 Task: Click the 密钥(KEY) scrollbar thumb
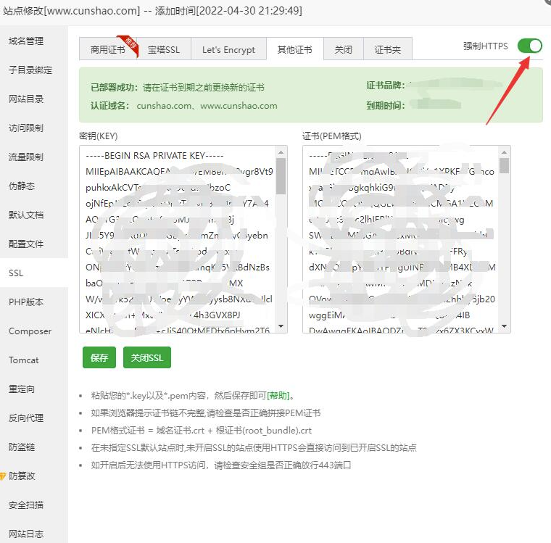pos(281,175)
